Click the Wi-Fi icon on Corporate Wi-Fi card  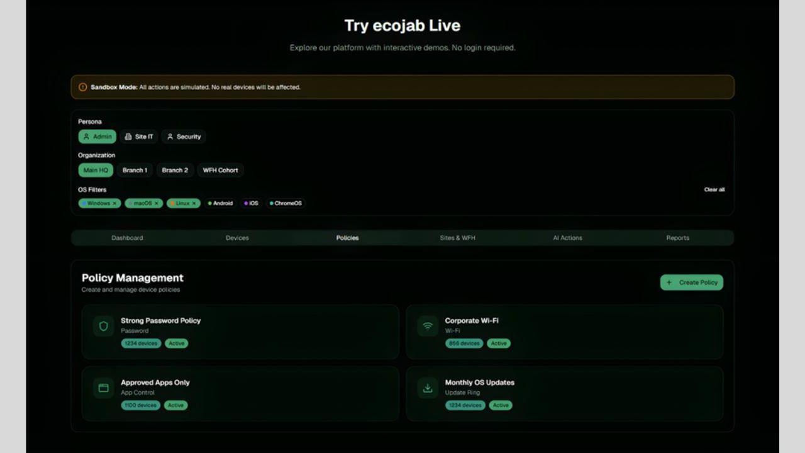tap(428, 326)
